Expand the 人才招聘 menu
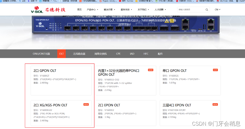 coord(160,10)
